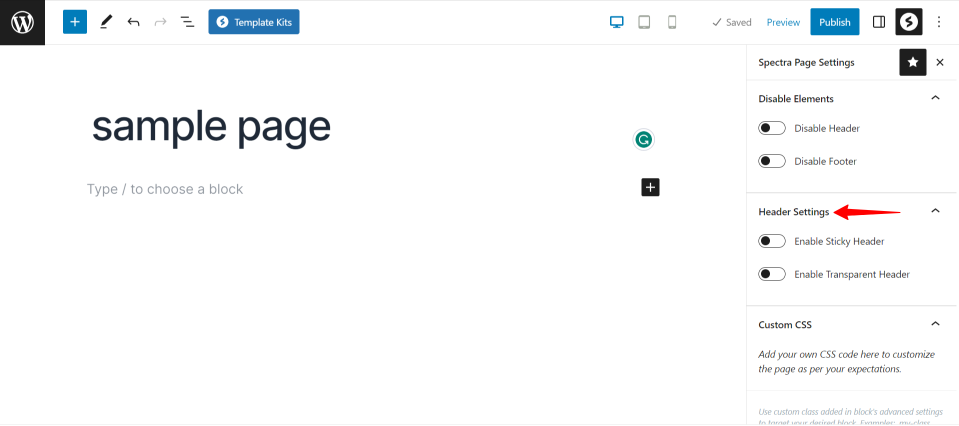Toggle the Disable Footer switch
This screenshot has height=426, width=959.
(x=771, y=161)
